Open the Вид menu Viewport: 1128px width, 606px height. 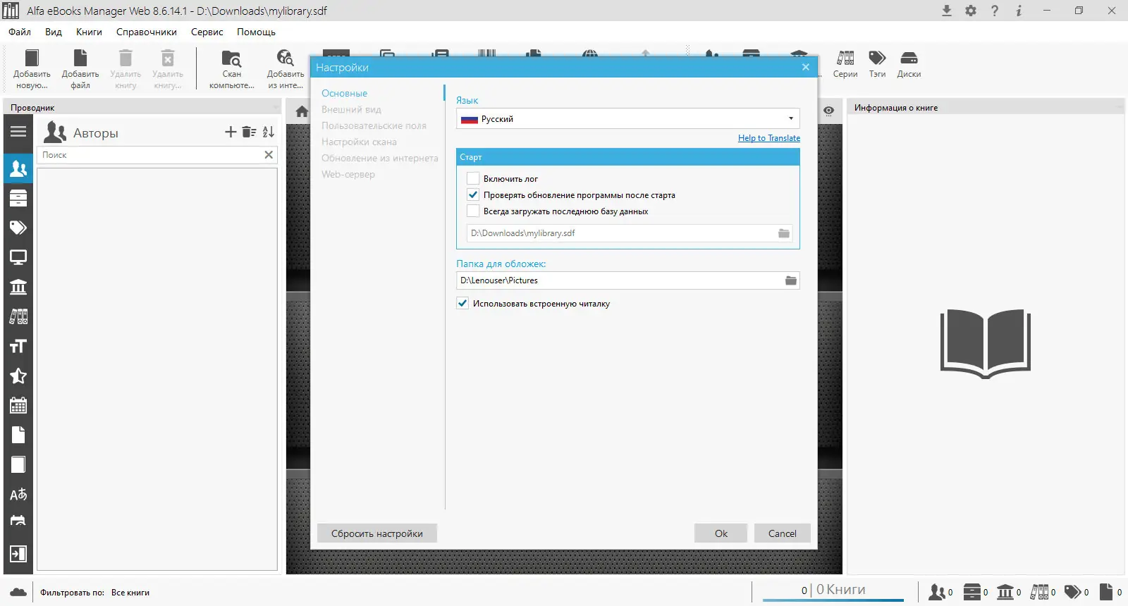(54, 32)
